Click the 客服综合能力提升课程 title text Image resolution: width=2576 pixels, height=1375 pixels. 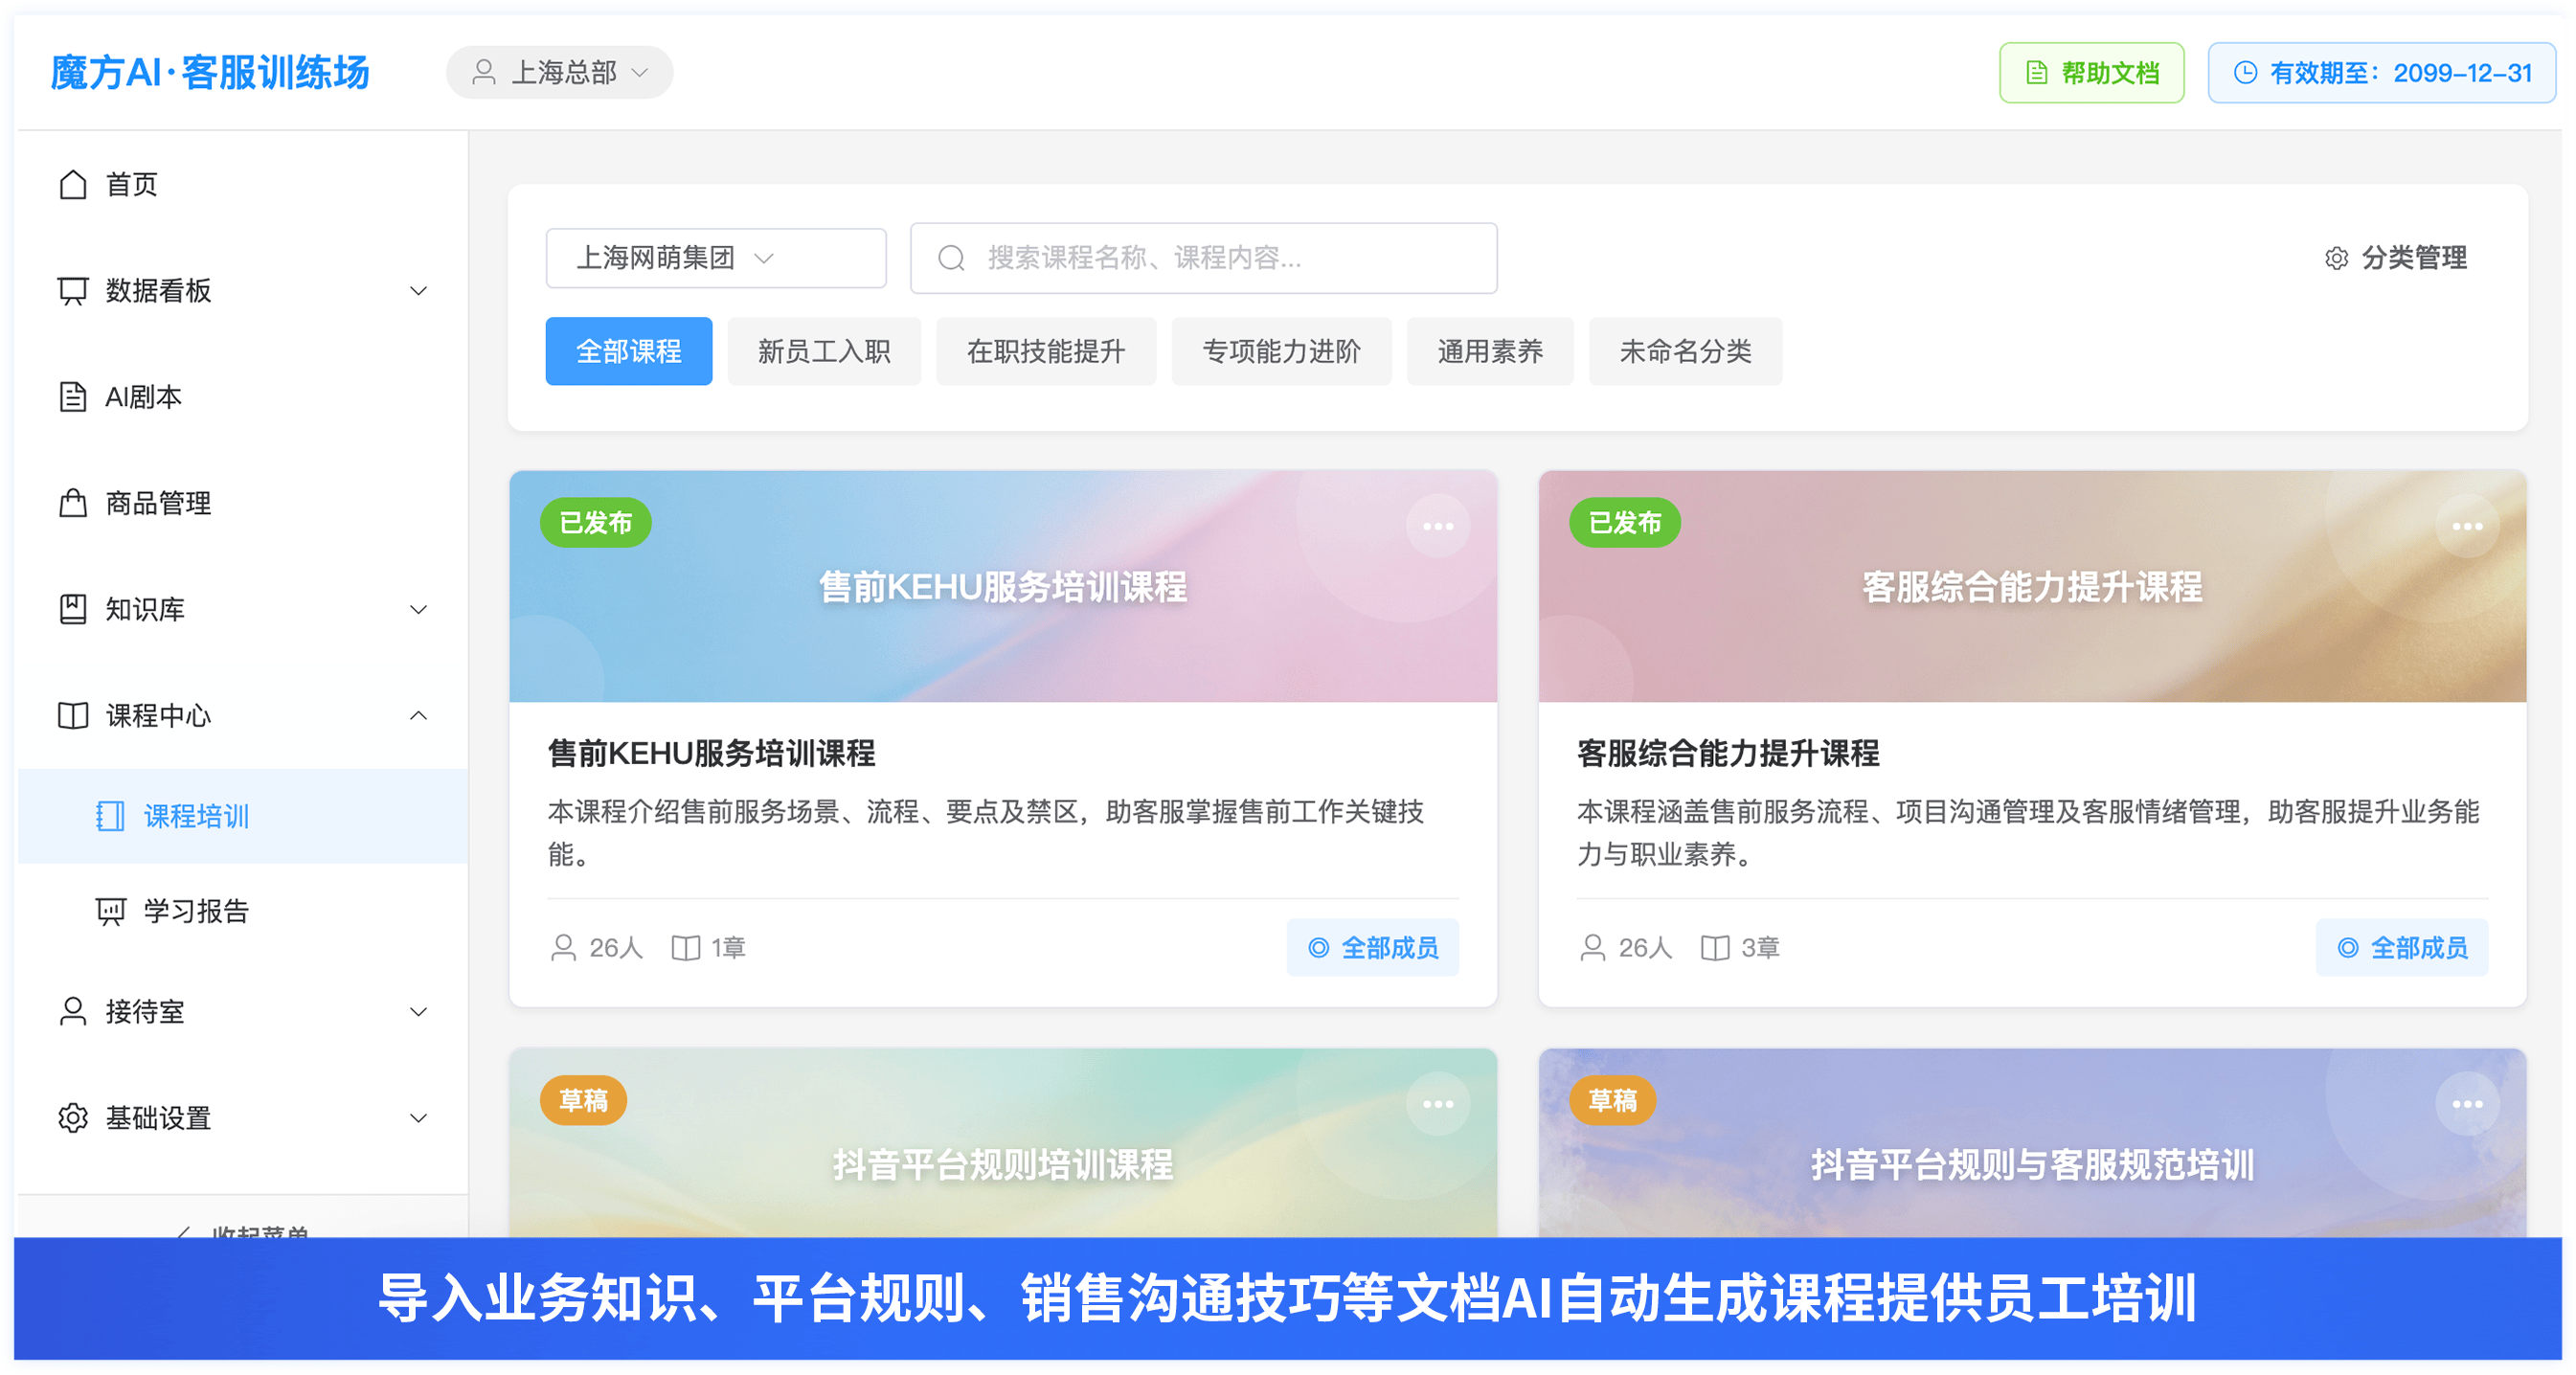tap(1728, 753)
